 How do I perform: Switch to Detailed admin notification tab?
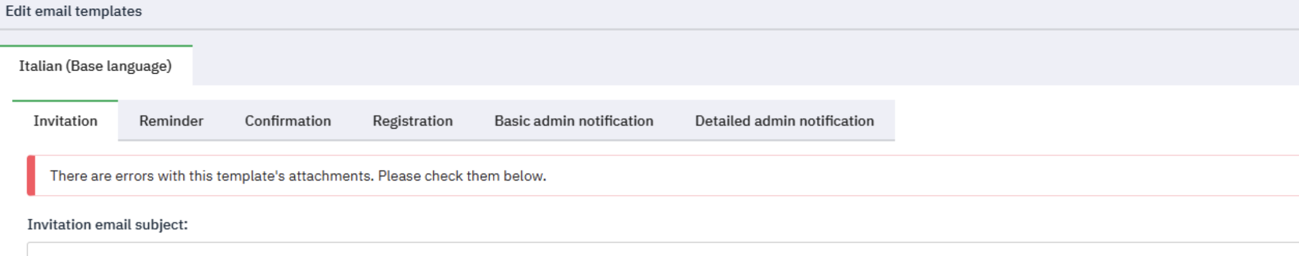(784, 121)
